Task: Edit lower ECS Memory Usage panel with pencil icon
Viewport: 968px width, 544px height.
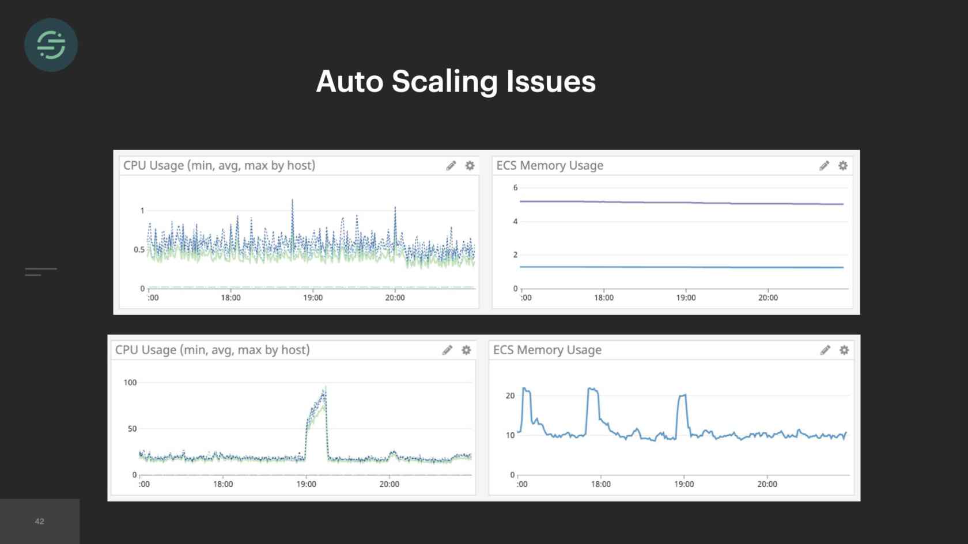Action: point(825,350)
